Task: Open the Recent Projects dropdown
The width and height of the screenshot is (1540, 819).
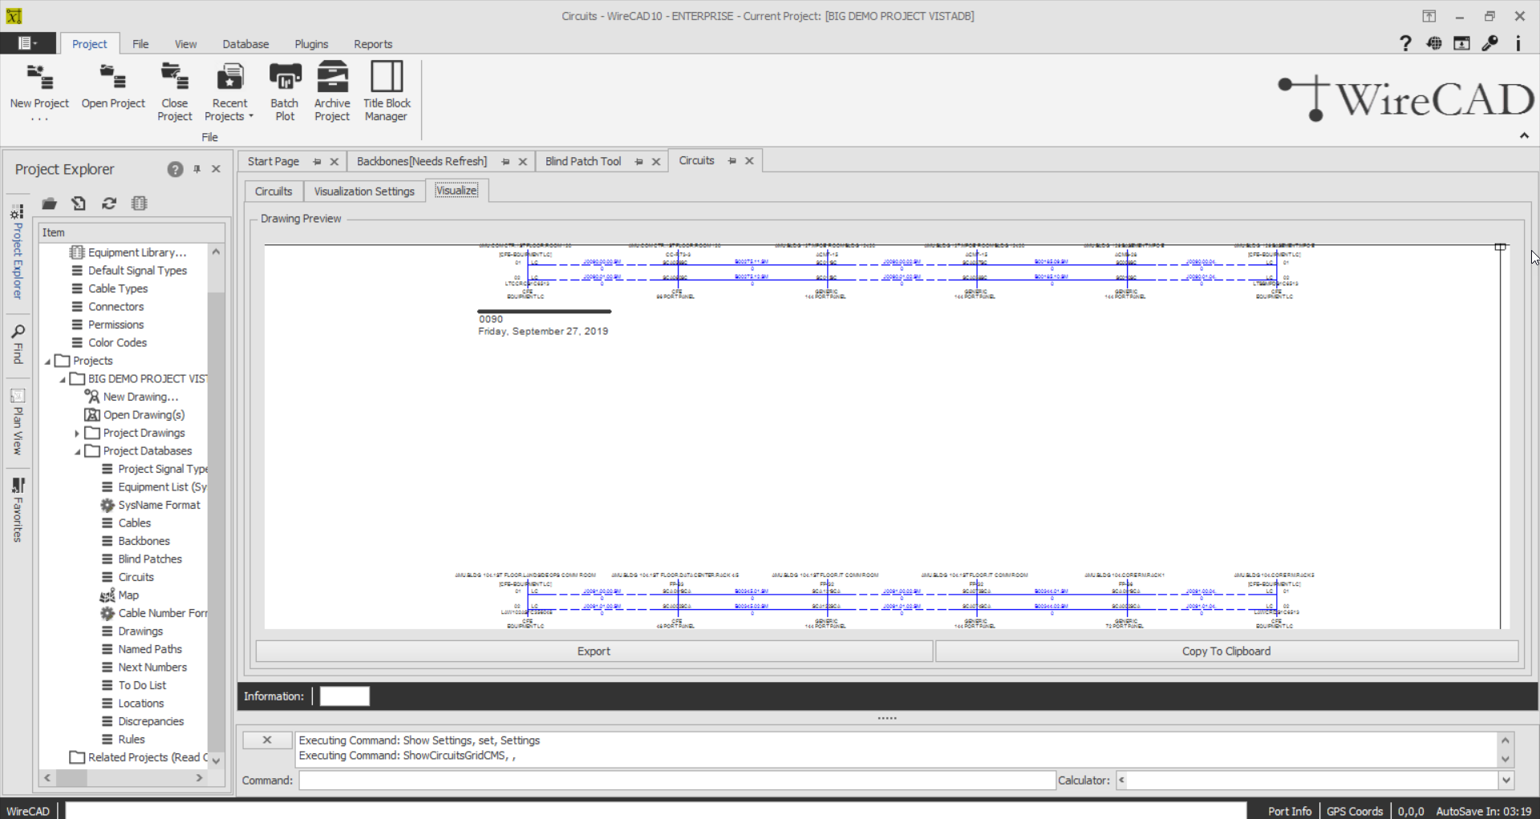Action: point(229,91)
